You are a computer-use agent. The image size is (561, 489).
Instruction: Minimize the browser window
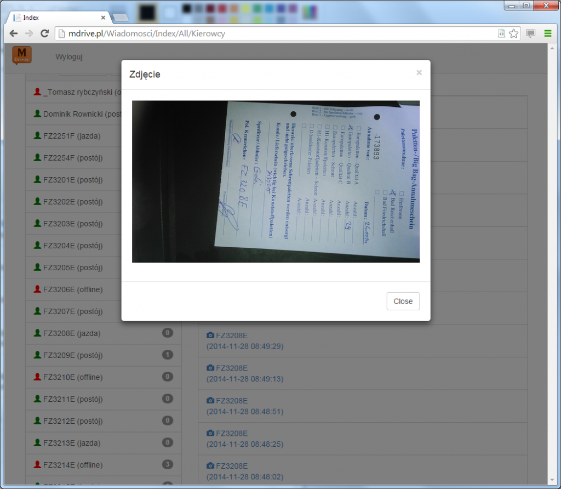coord(512,5)
